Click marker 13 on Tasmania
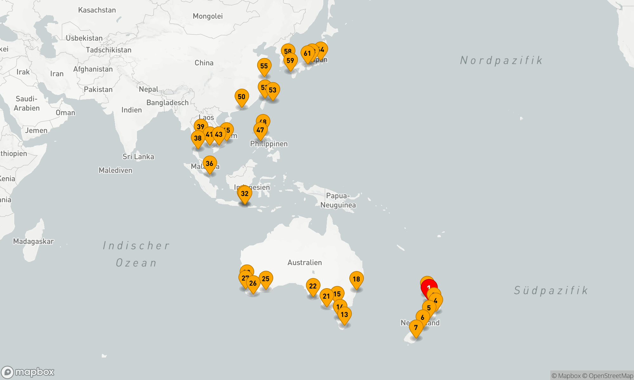Image resolution: width=634 pixels, height=380 pixels. pos(345,314)
